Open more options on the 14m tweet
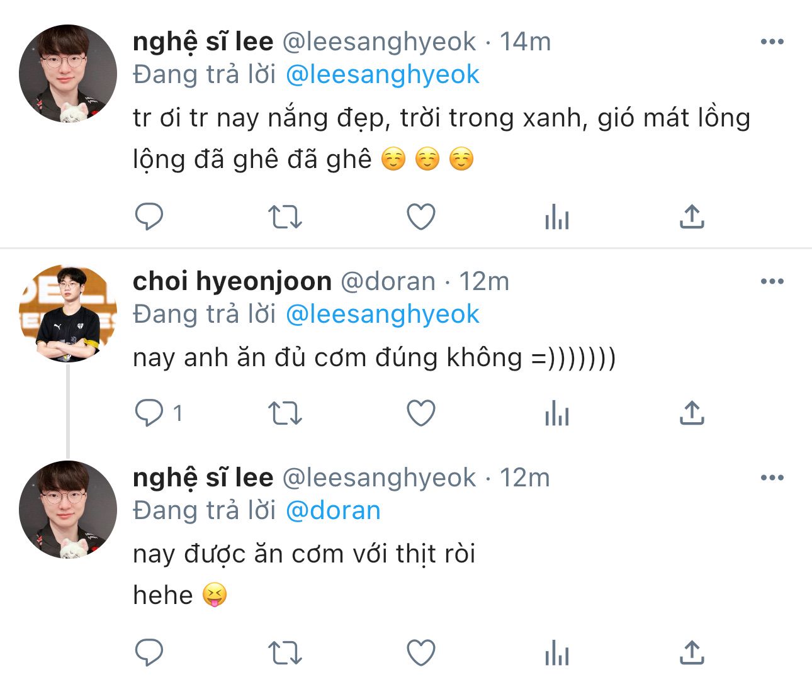This screenshot has height=677, width=812. click(x=772, y=42)
